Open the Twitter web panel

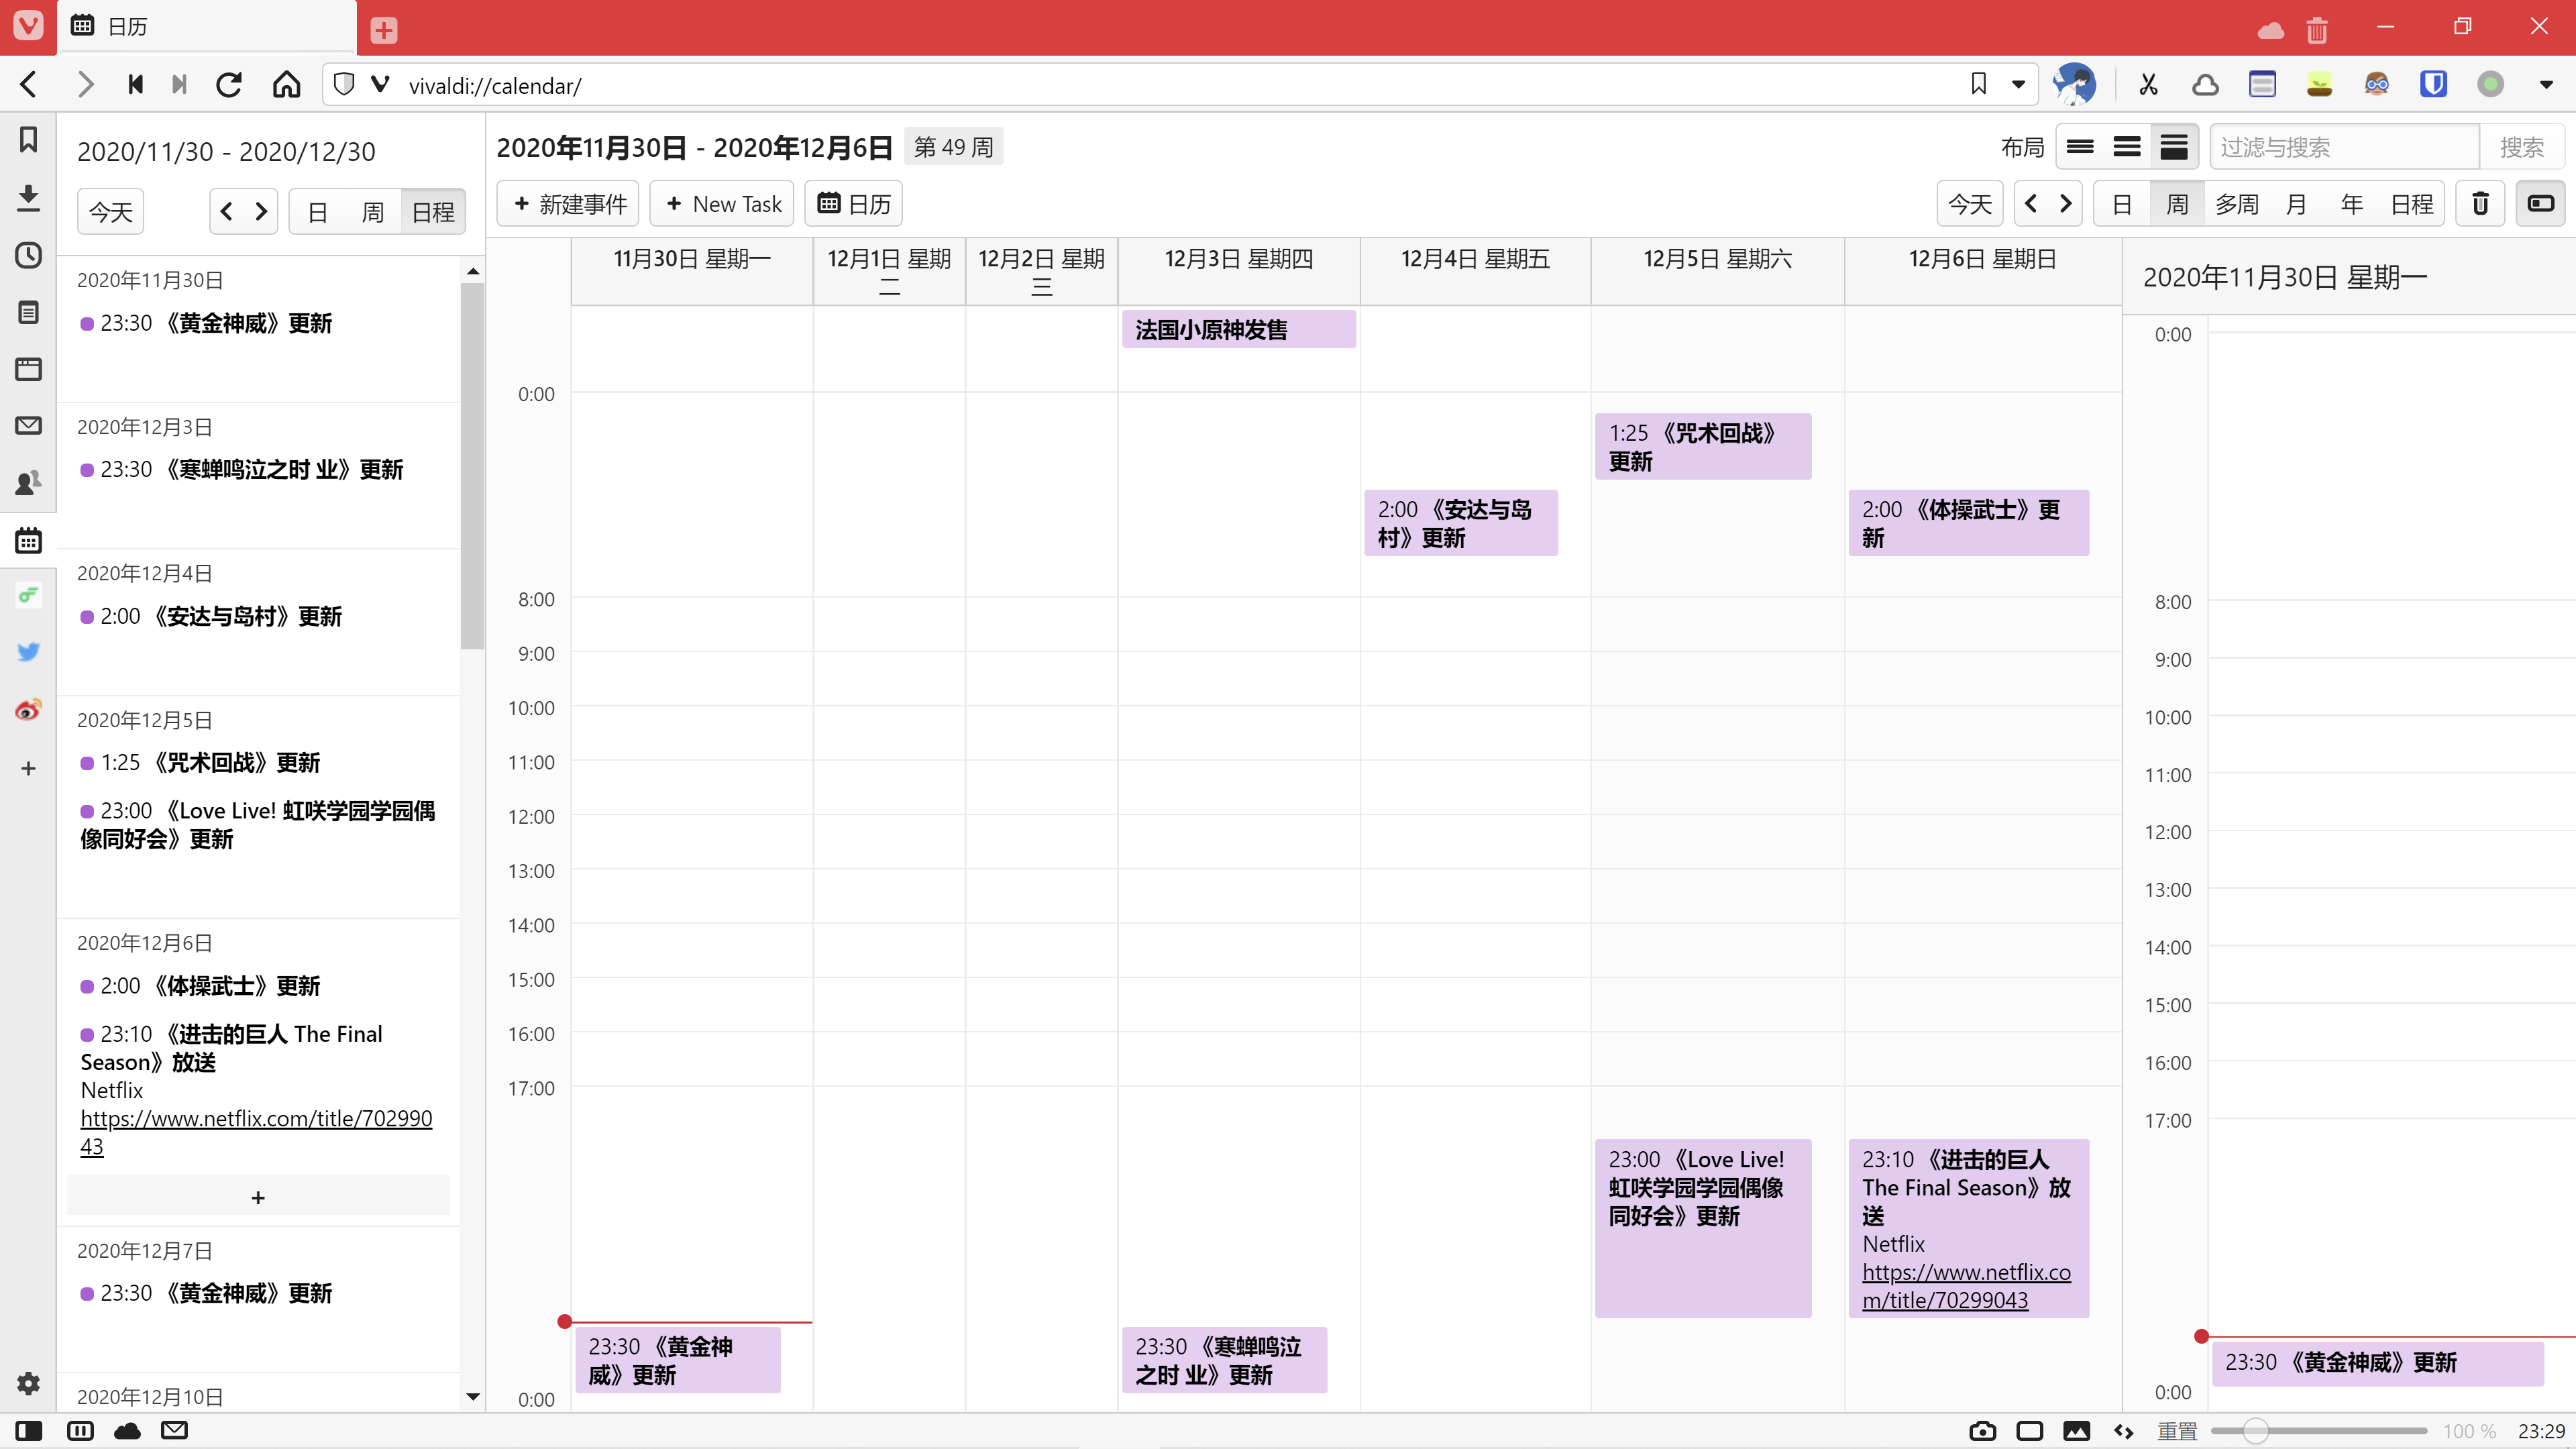point(28,652)
